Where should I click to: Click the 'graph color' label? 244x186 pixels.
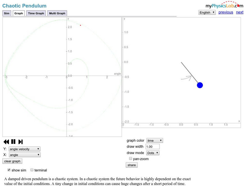coord(135,140)
